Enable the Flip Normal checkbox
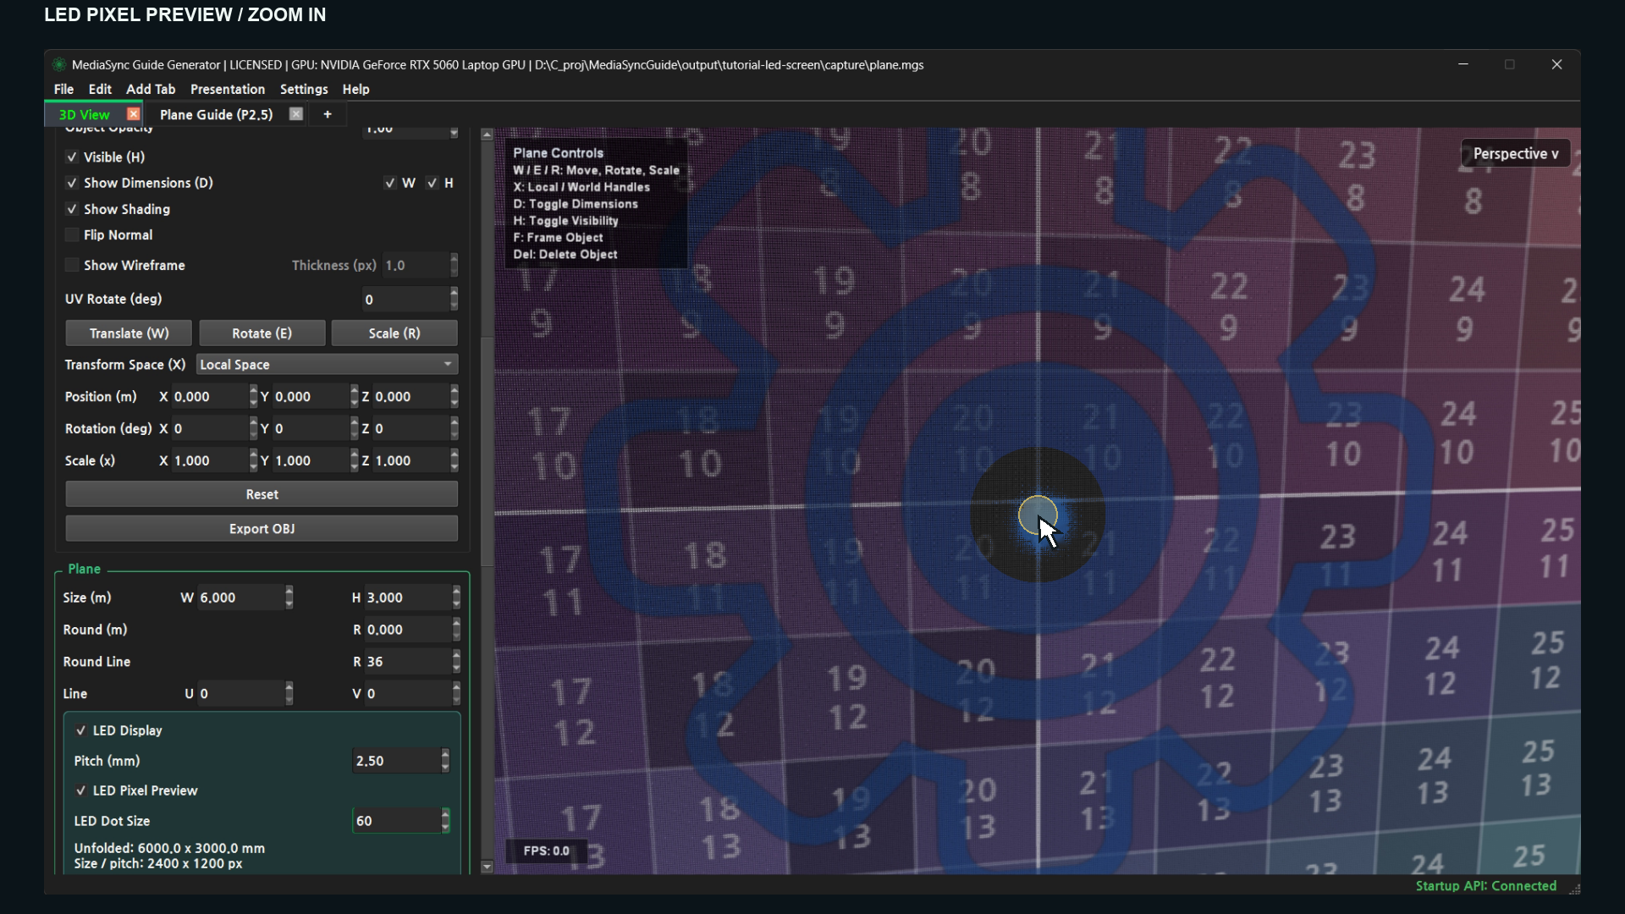 [x=72, y=235]
